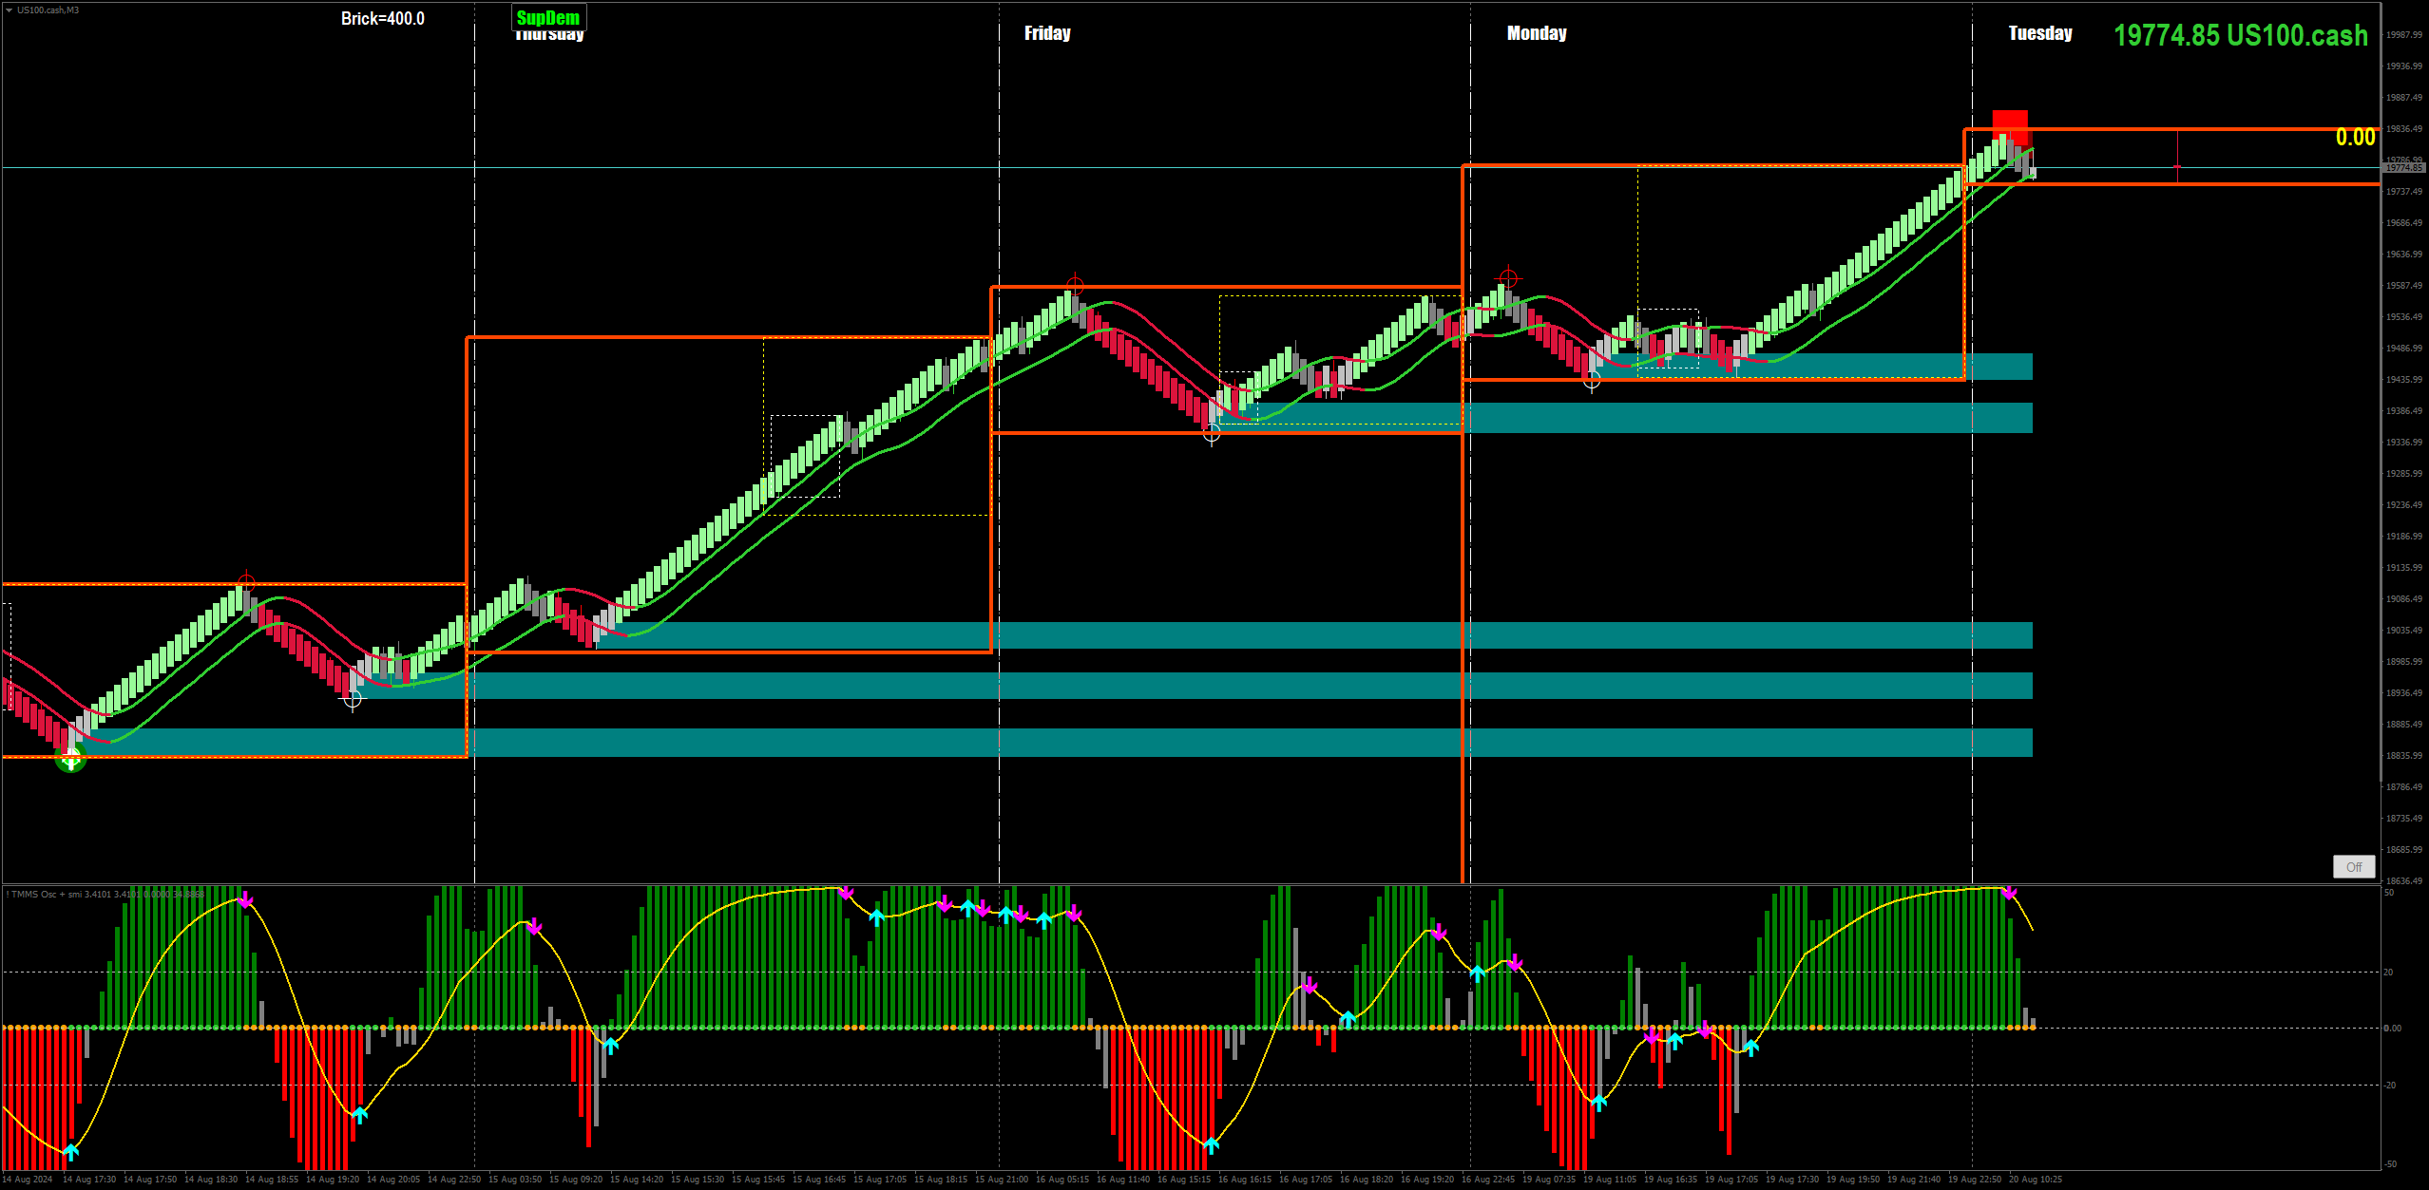Click the red crosshair marker above Monday's high

(1508, 278)
